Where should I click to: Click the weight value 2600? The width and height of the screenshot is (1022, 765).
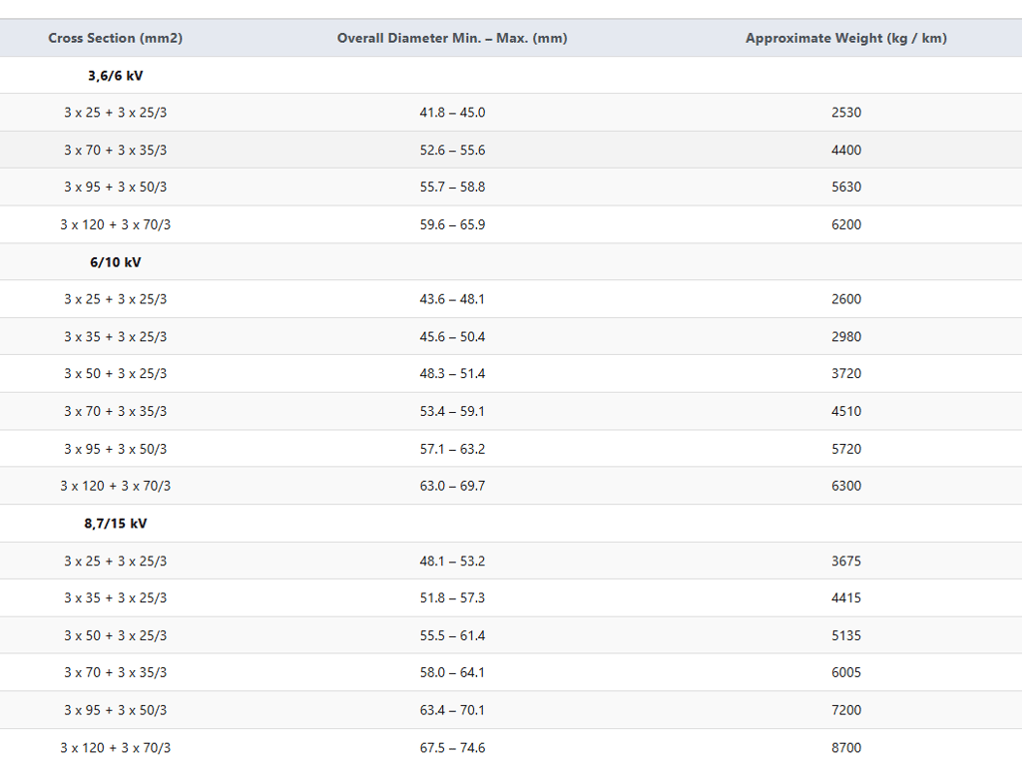coord(845,299)
